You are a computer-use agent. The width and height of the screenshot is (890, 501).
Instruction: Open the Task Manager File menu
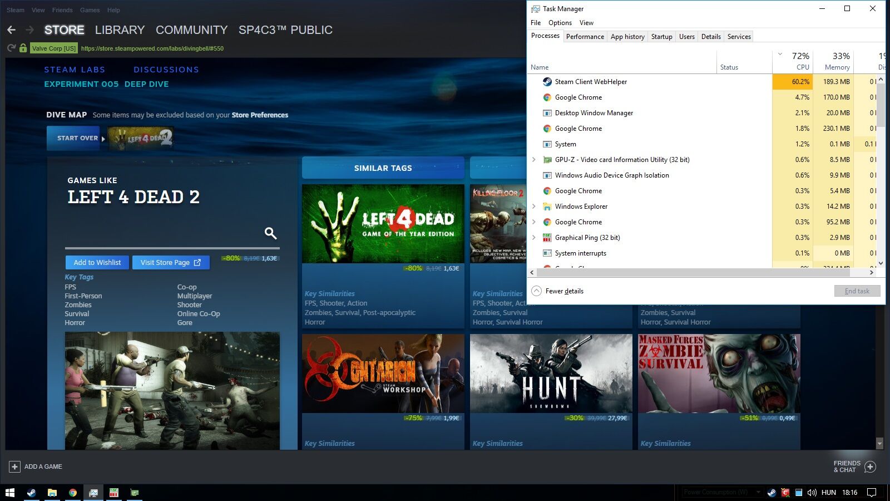536,23
